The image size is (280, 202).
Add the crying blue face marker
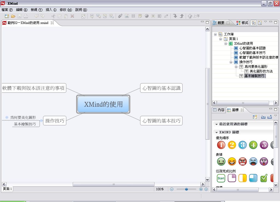253,162
